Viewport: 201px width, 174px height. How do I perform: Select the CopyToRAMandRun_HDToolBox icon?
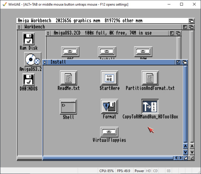click(150, 106)
